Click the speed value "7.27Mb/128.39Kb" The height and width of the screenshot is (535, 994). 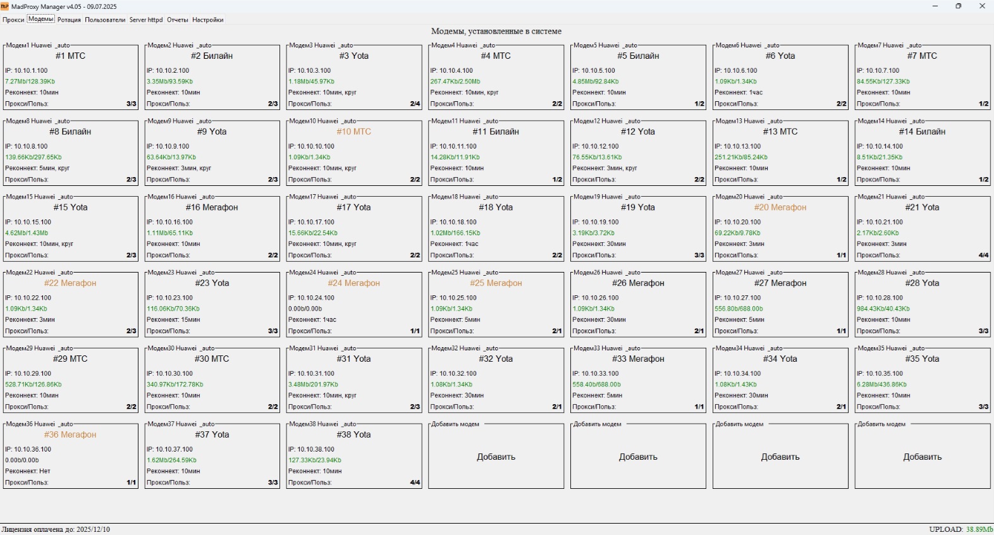pos(30,82)
